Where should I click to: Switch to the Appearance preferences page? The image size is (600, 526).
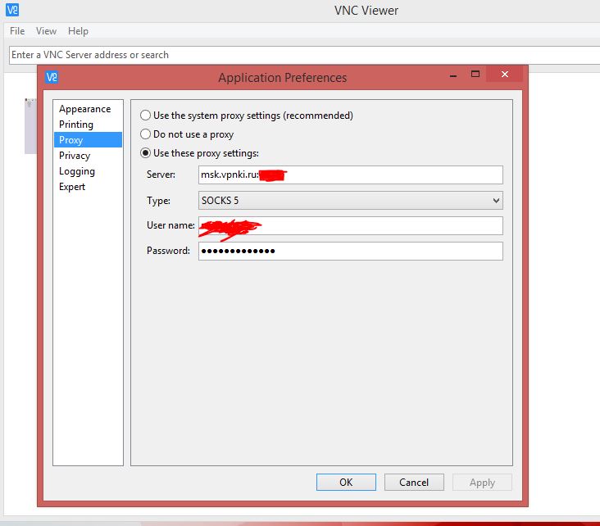click(88, 109)
